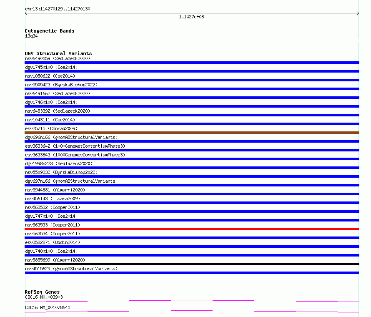371x317 pixels.
Task: Click the nsv563532 (Cooper2011) label
Action: click(53, 207)
